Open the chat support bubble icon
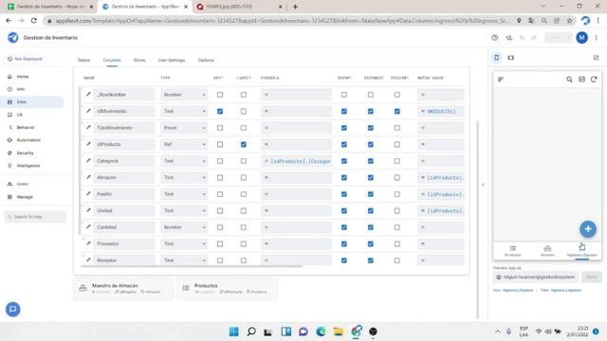Screen dimensions: 607x341 [x=12, y=310]
